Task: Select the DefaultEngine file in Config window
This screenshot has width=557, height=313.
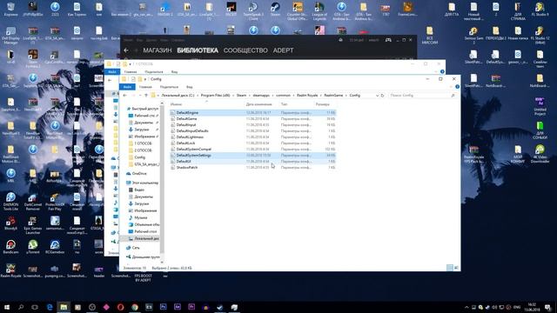Action: point(252,112)
